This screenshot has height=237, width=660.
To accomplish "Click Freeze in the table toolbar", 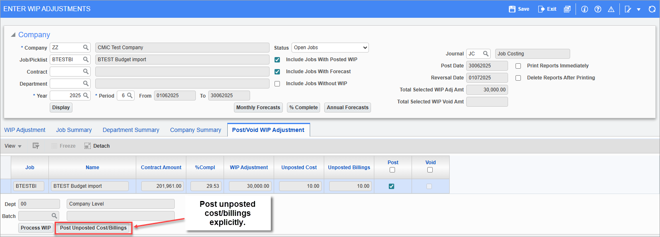I will pyautogui.click(x=63, y=146).
